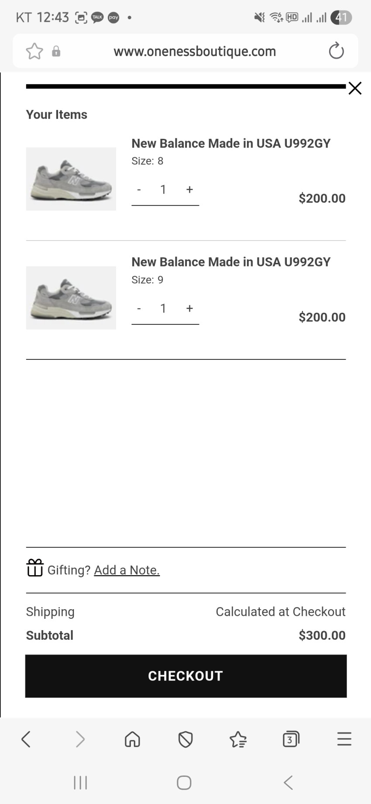Open the tabs switcher showing 3 tabs
The width and height of the screenshot is (371, 804).
pos(291,739)
